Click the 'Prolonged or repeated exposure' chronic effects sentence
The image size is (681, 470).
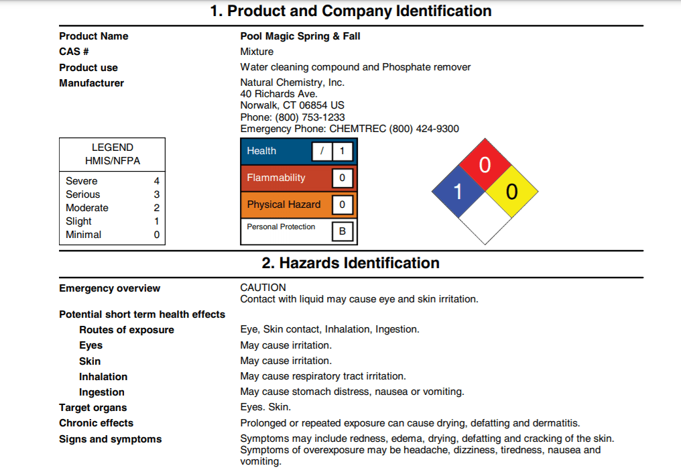point(410,423)
